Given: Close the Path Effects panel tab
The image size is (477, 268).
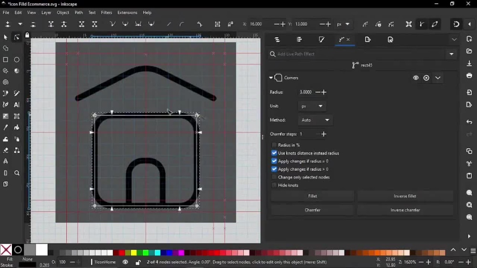Looking at the screenshot, I should pyautogui.click(x=348, y=40).
